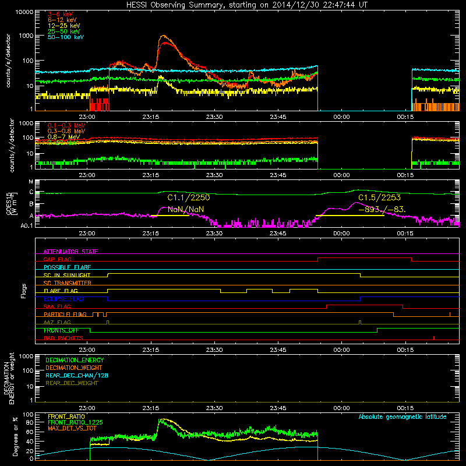Click the M class label on GOES axis
Viewport: 466px width, 466px height.
(x=31, y=182)
